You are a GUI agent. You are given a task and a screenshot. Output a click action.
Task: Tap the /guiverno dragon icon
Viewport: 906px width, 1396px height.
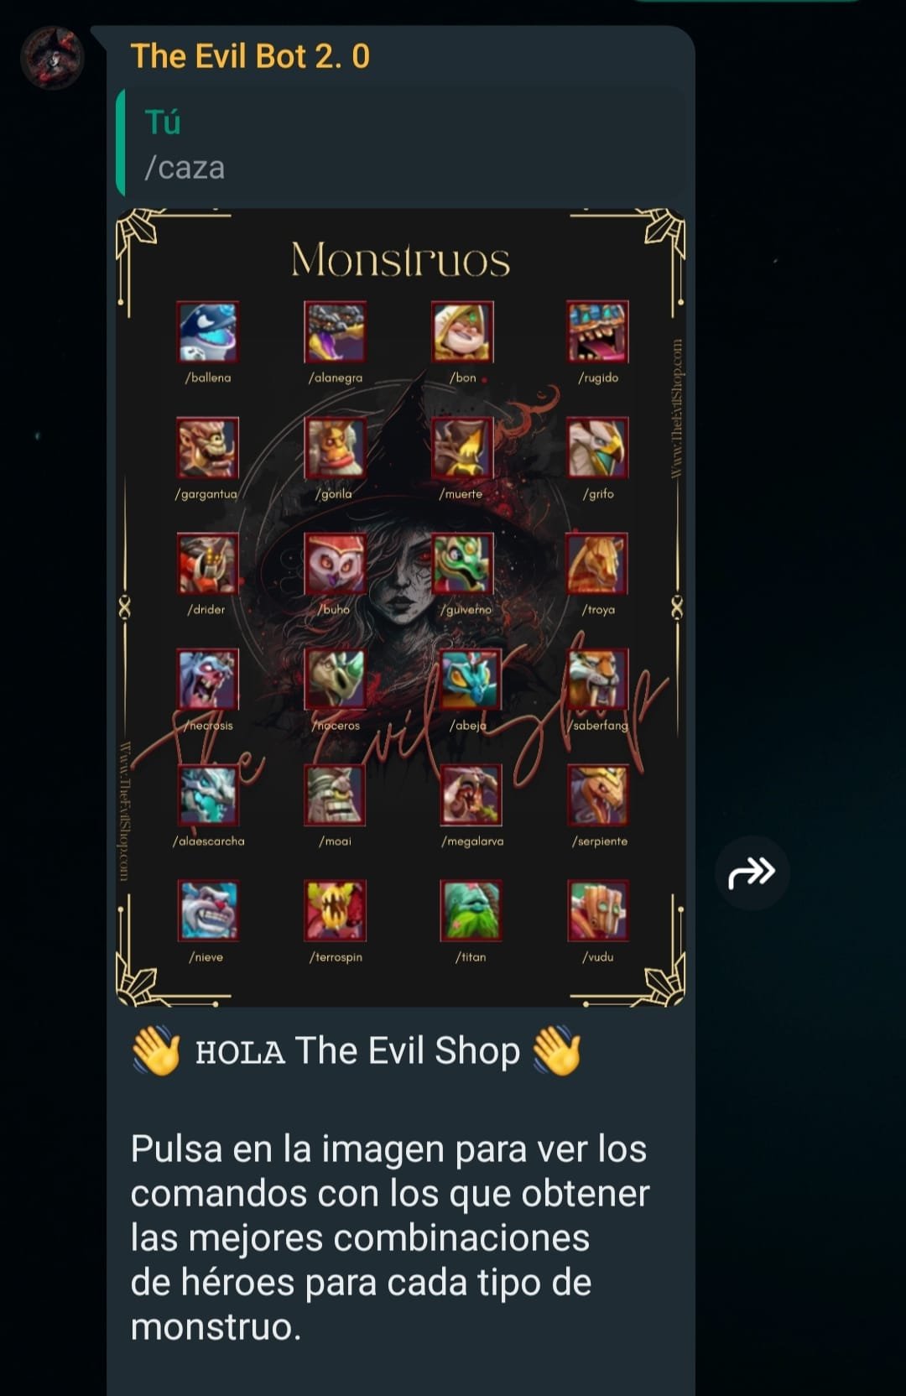click(x=462, y=563)
